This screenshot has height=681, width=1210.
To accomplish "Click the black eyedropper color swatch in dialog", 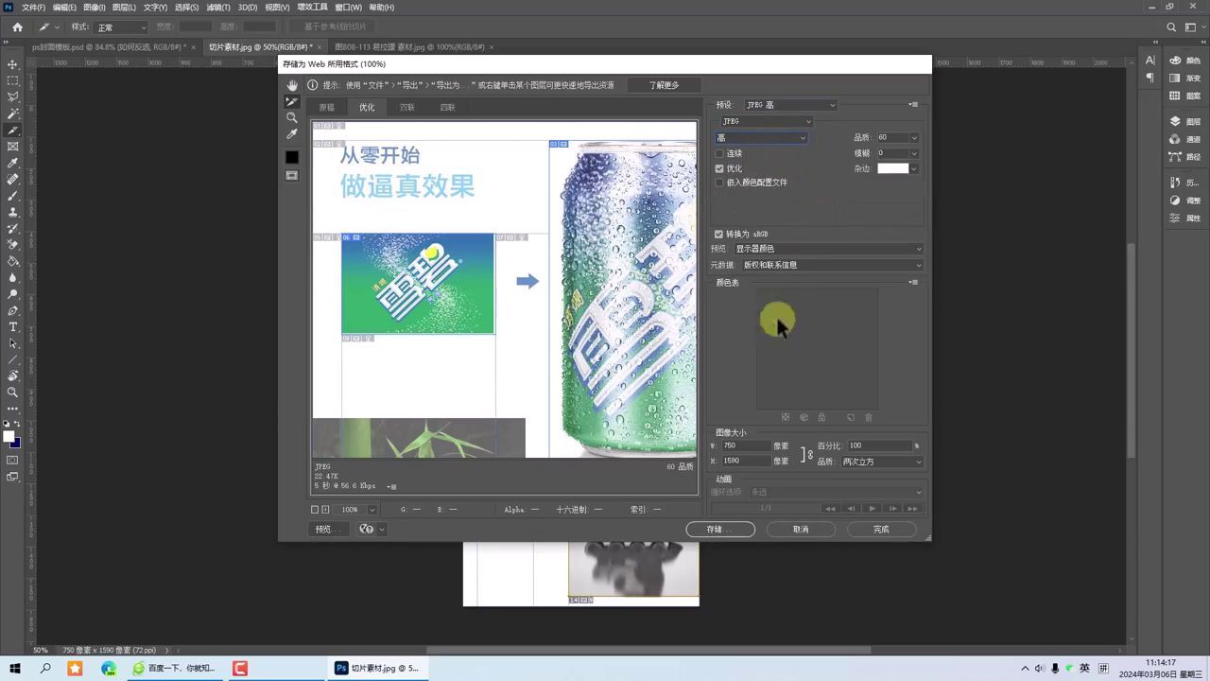I will click(x=292, y=157).
